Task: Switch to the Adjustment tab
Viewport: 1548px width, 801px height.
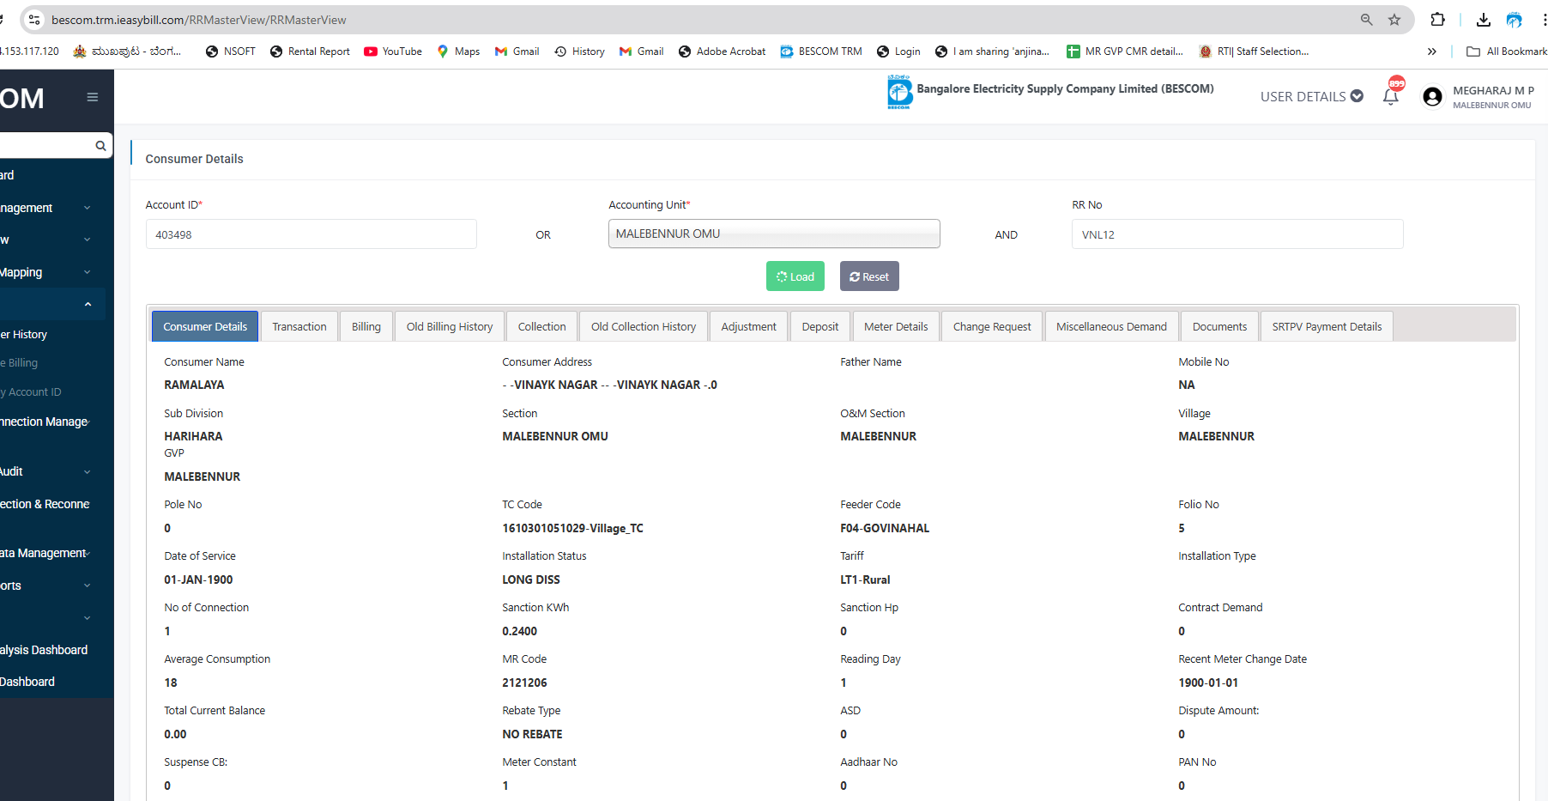Action: point(749,326)
